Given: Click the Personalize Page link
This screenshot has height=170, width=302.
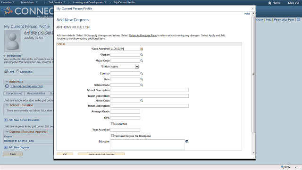Looking at the screenshot, I should (284, 20).
